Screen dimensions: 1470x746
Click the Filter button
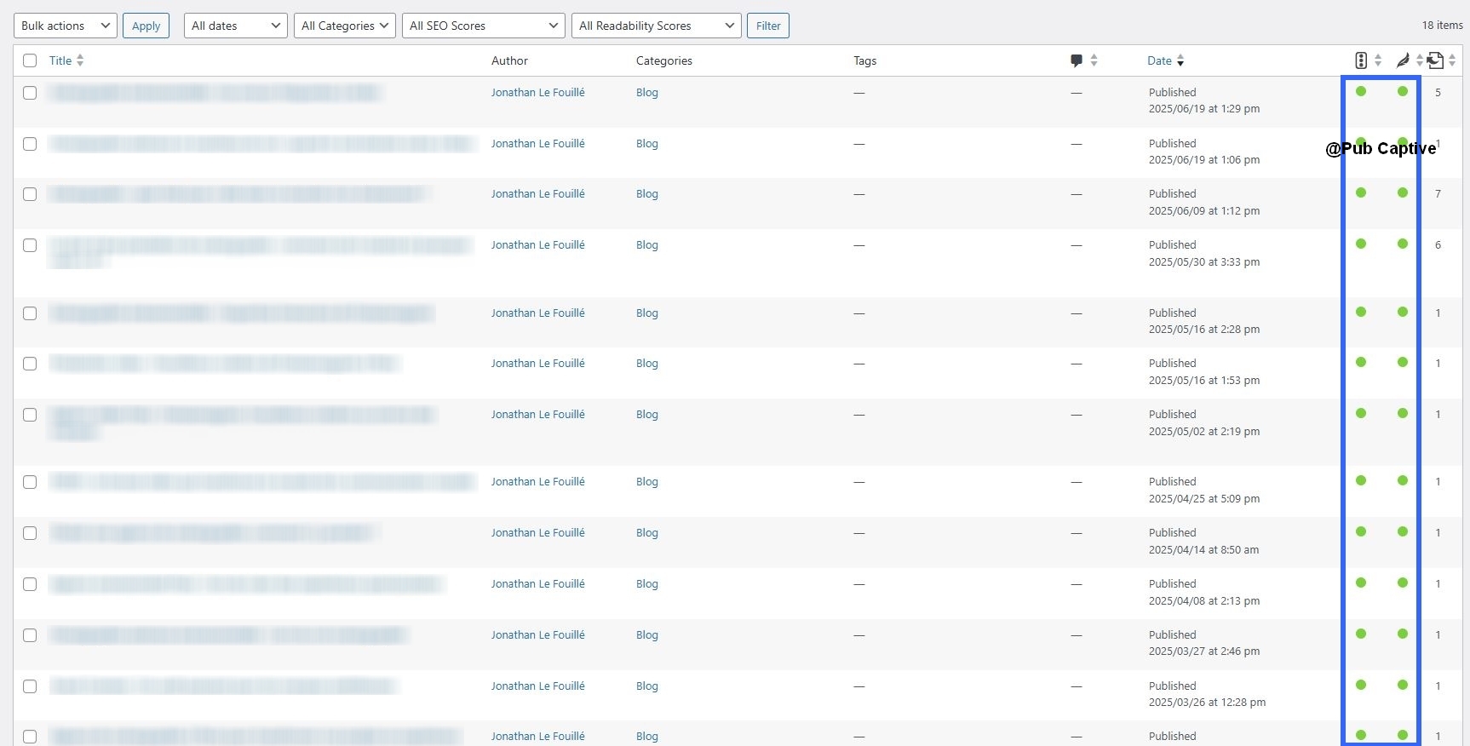click(x=768, y=26)
